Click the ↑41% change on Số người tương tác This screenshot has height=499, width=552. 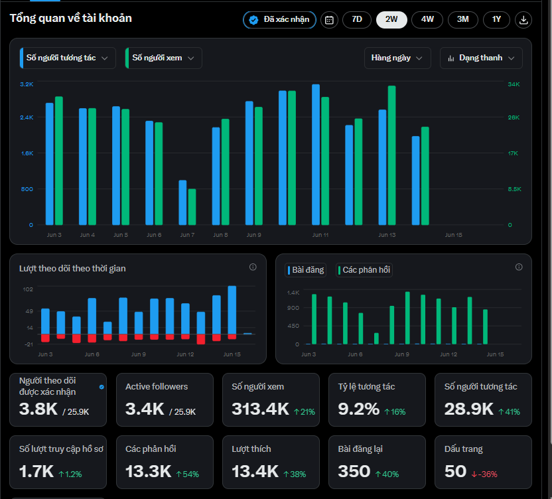tap(509, 411)
